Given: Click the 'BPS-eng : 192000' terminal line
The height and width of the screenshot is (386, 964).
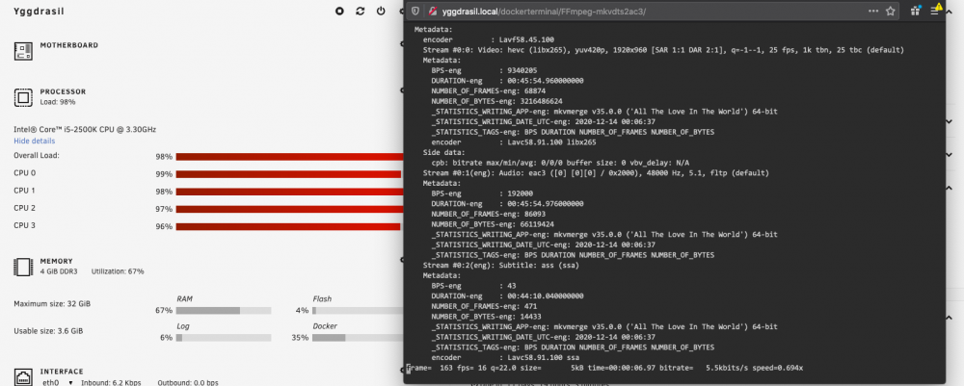Looking at the screenshot, I should point(485,193).
